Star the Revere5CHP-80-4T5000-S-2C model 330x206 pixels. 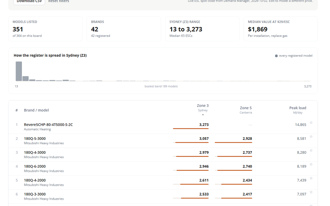point(311,123)
